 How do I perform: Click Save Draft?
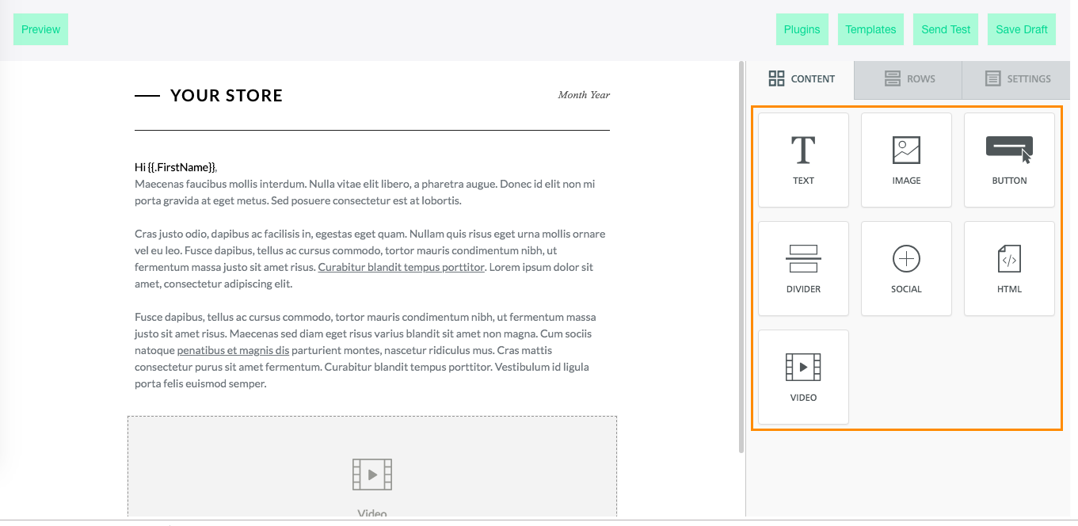click(1022, 29)
